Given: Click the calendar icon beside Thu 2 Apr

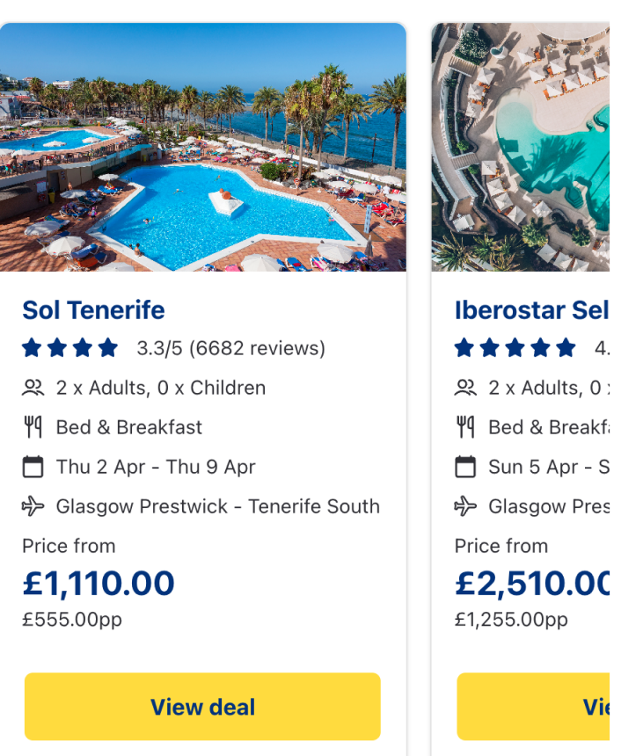Looking at the screenshot, I should [x=33, y=467].
